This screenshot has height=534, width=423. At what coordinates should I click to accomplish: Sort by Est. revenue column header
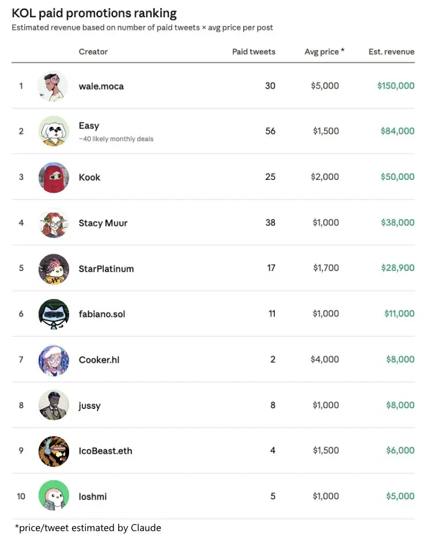point(391,52)
